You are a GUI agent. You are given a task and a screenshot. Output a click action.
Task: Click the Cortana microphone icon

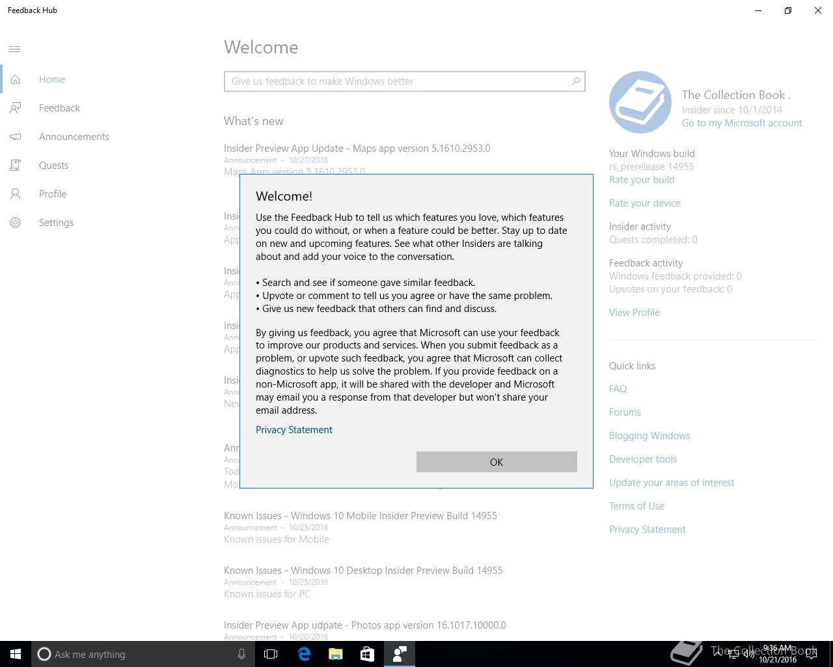pyautogui.click(x=241, y=654)
